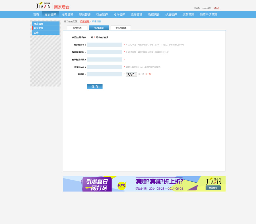Select 账号管理 in the left sidebar
This screenshot has height=224, width=256.
pos(38,28)
